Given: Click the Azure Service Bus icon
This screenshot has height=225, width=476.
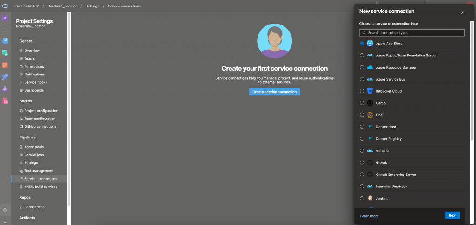Looking at the screenshot, I should (x=370, y=79).
